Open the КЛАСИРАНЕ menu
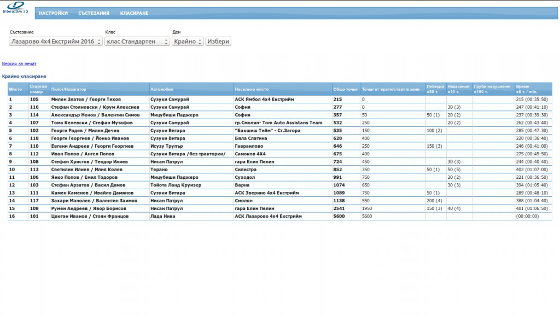 coord(134,13)
